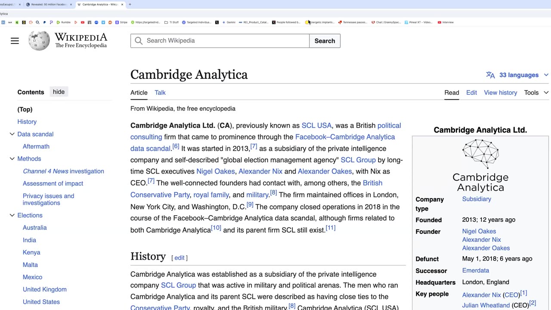The width and height of the screenshot is (551, 310).
Task: Jump to Mexico in contents
Action: 32,277
